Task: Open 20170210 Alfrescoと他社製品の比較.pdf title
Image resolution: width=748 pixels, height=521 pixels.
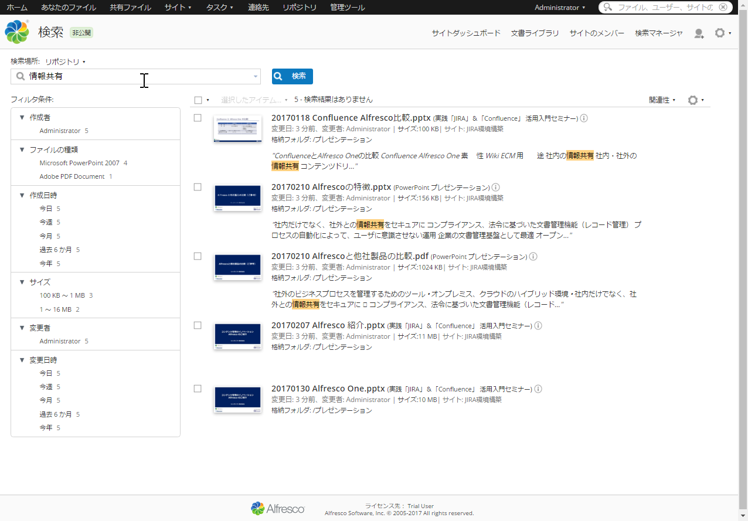Action: [350, 256]
